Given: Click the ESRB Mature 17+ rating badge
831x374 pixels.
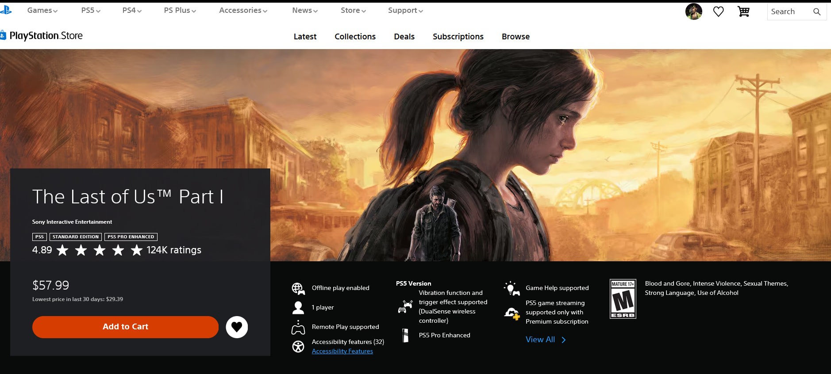Looking at the screenshot, I should click(x=623, y=299).
